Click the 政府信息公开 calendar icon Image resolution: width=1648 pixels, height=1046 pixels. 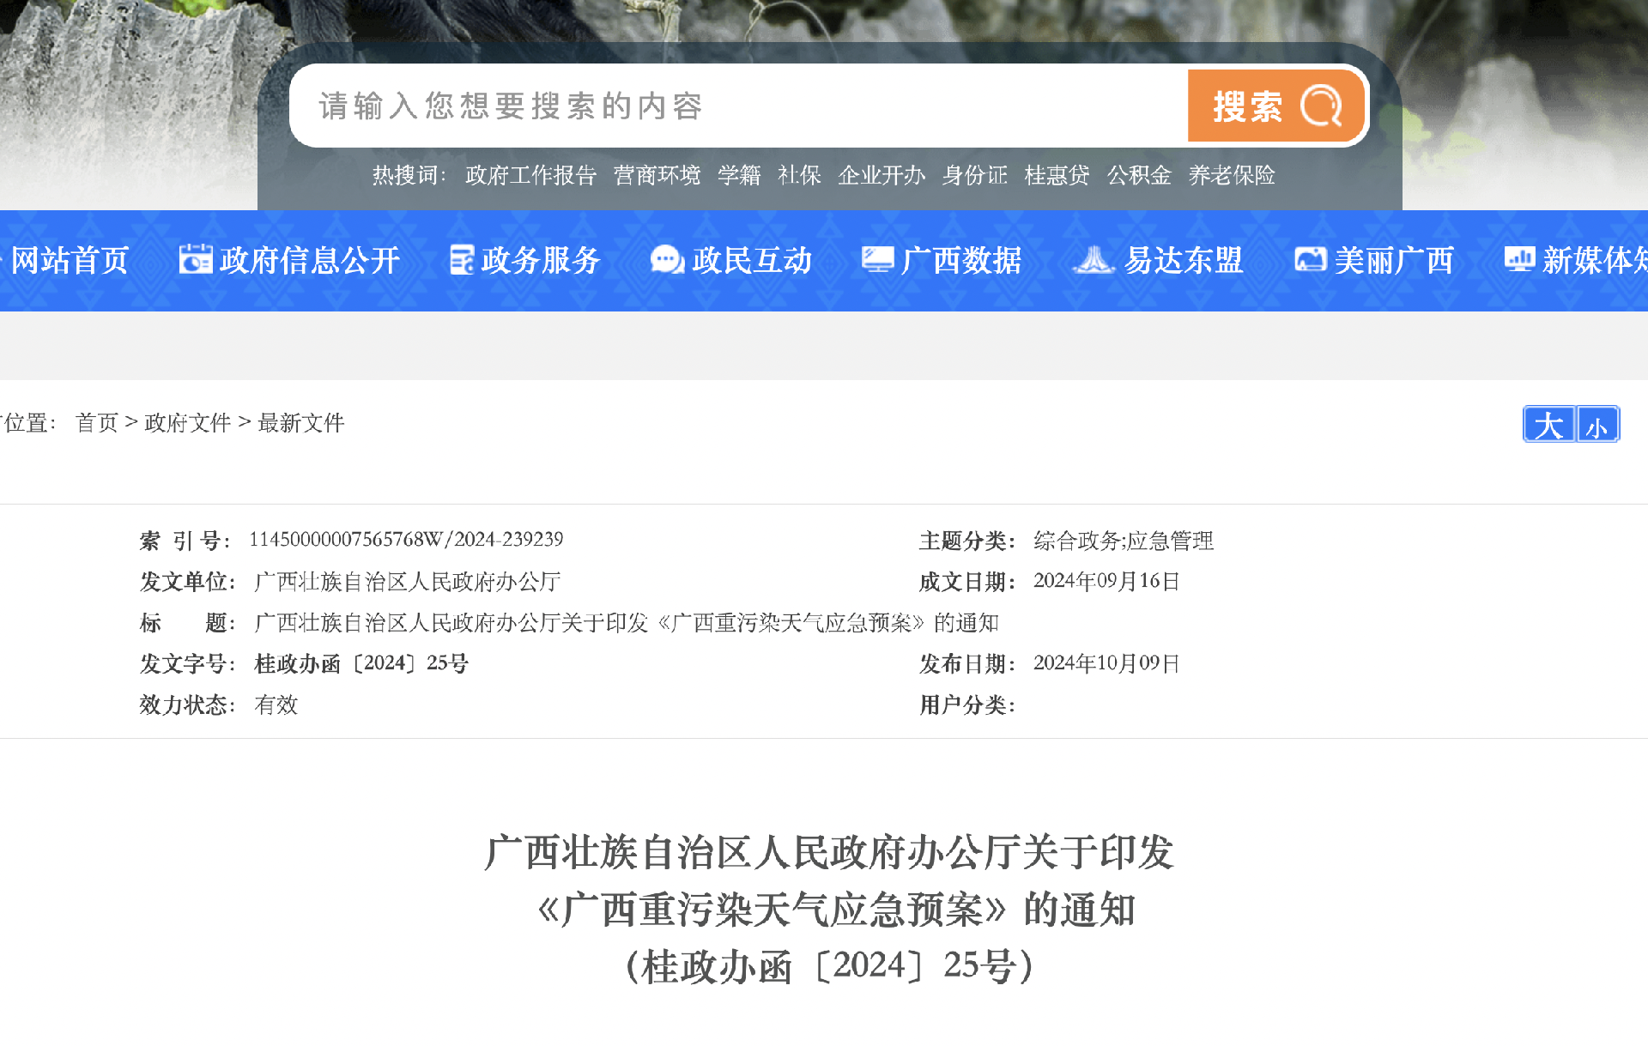coord(196,259)
